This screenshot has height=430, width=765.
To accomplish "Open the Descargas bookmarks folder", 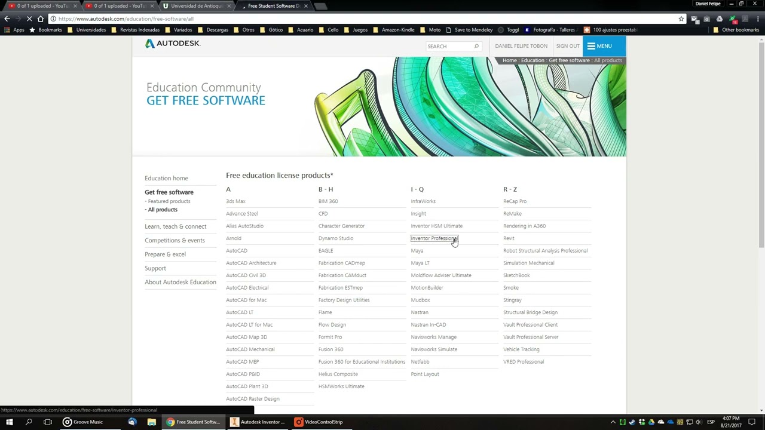I will [213, 30].
